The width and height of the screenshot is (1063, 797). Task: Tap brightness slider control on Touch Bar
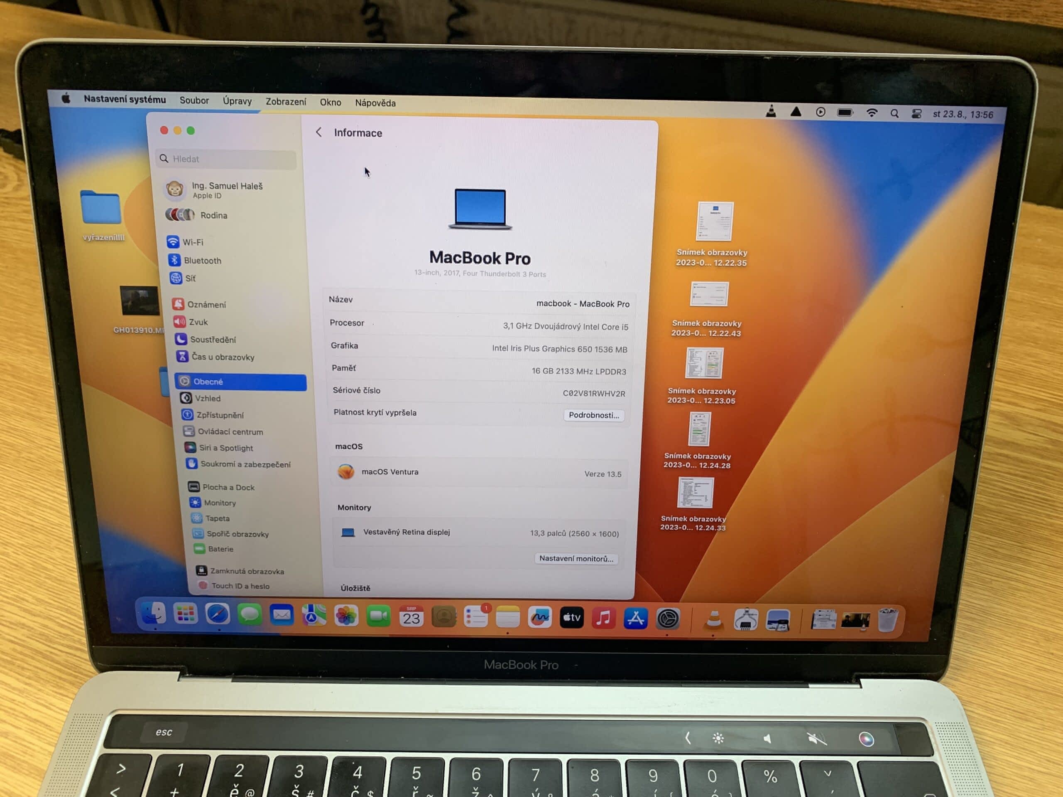click(718, 738)
